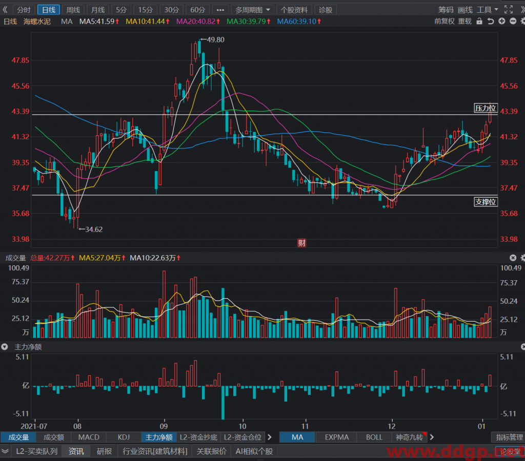Open 画线 drawing tools
This screenshot has width=525, height=461.
click(465, 10)
